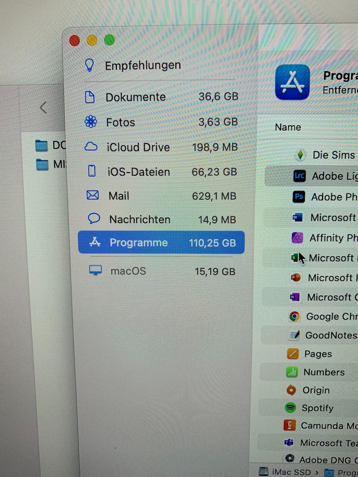This screenshot has height=477, width=358.
Task: Click the Fotos flower icon
Action: [x=91, y=122]
